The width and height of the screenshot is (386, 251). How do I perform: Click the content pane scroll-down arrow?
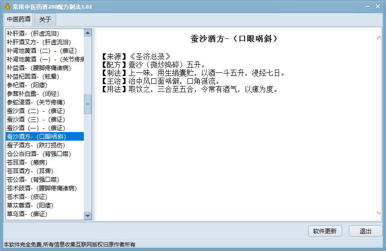(x=379, y=213)
